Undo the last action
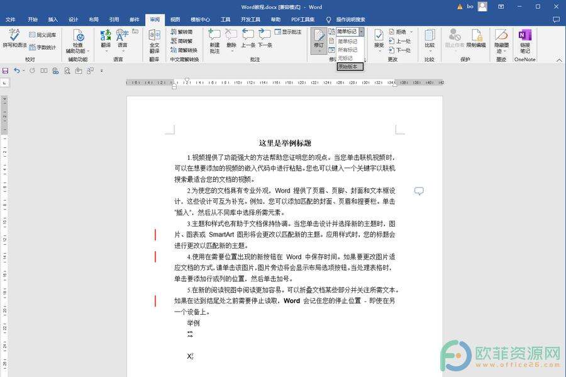566x377 pixels. click(16, 70)
